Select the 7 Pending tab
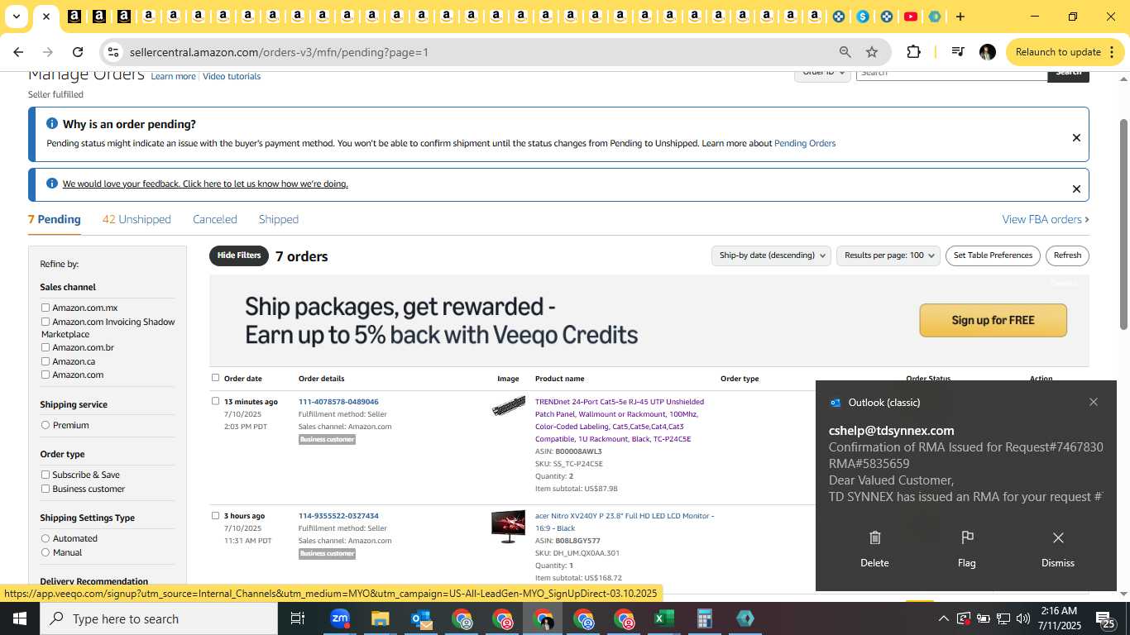 point(55,219)
